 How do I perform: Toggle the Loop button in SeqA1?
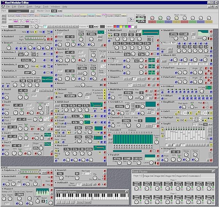(195, 125)
